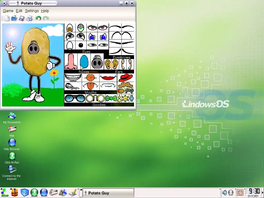Pick the brown egg-shaped eye
The image size is (264, 198).
pyautogui.click(x=70, y=28)
